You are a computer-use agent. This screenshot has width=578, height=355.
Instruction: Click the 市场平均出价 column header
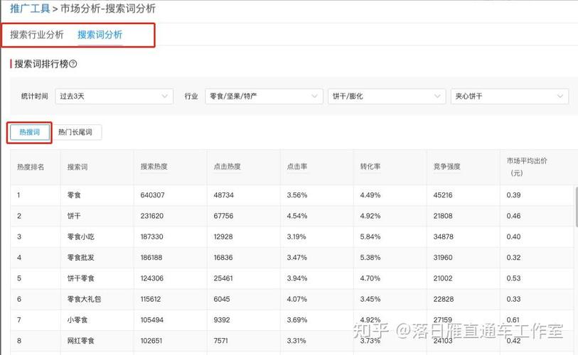(x=527, y=166)
